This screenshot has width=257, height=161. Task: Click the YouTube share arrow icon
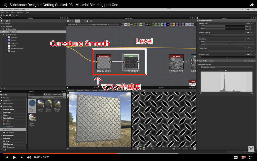pyautogui.click(x=252, y=5)
